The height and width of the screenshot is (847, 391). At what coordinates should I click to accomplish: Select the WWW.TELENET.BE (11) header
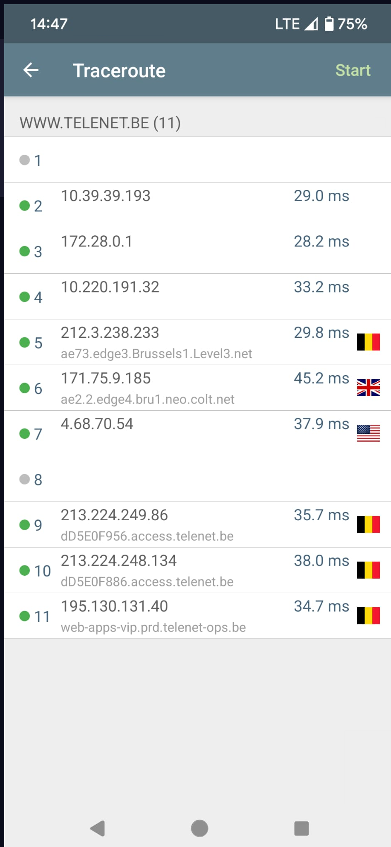[100, 123]
